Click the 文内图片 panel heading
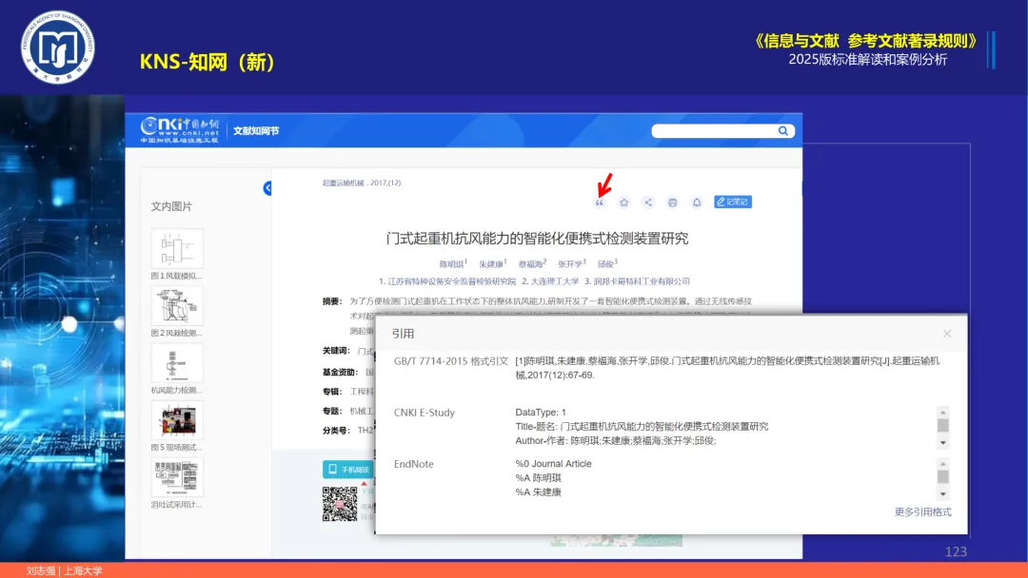Viewport: 1028px width, 578px height. (x=171, y=206)
